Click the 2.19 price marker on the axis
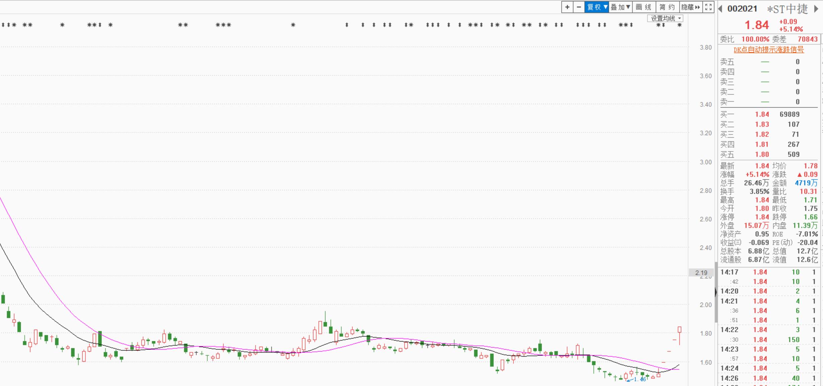This screenshot has width=823, height=386. [701, 272]
